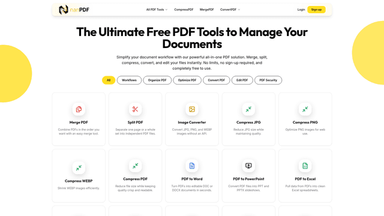Click the PDF to Word title
384x216 pixels.
192,179
